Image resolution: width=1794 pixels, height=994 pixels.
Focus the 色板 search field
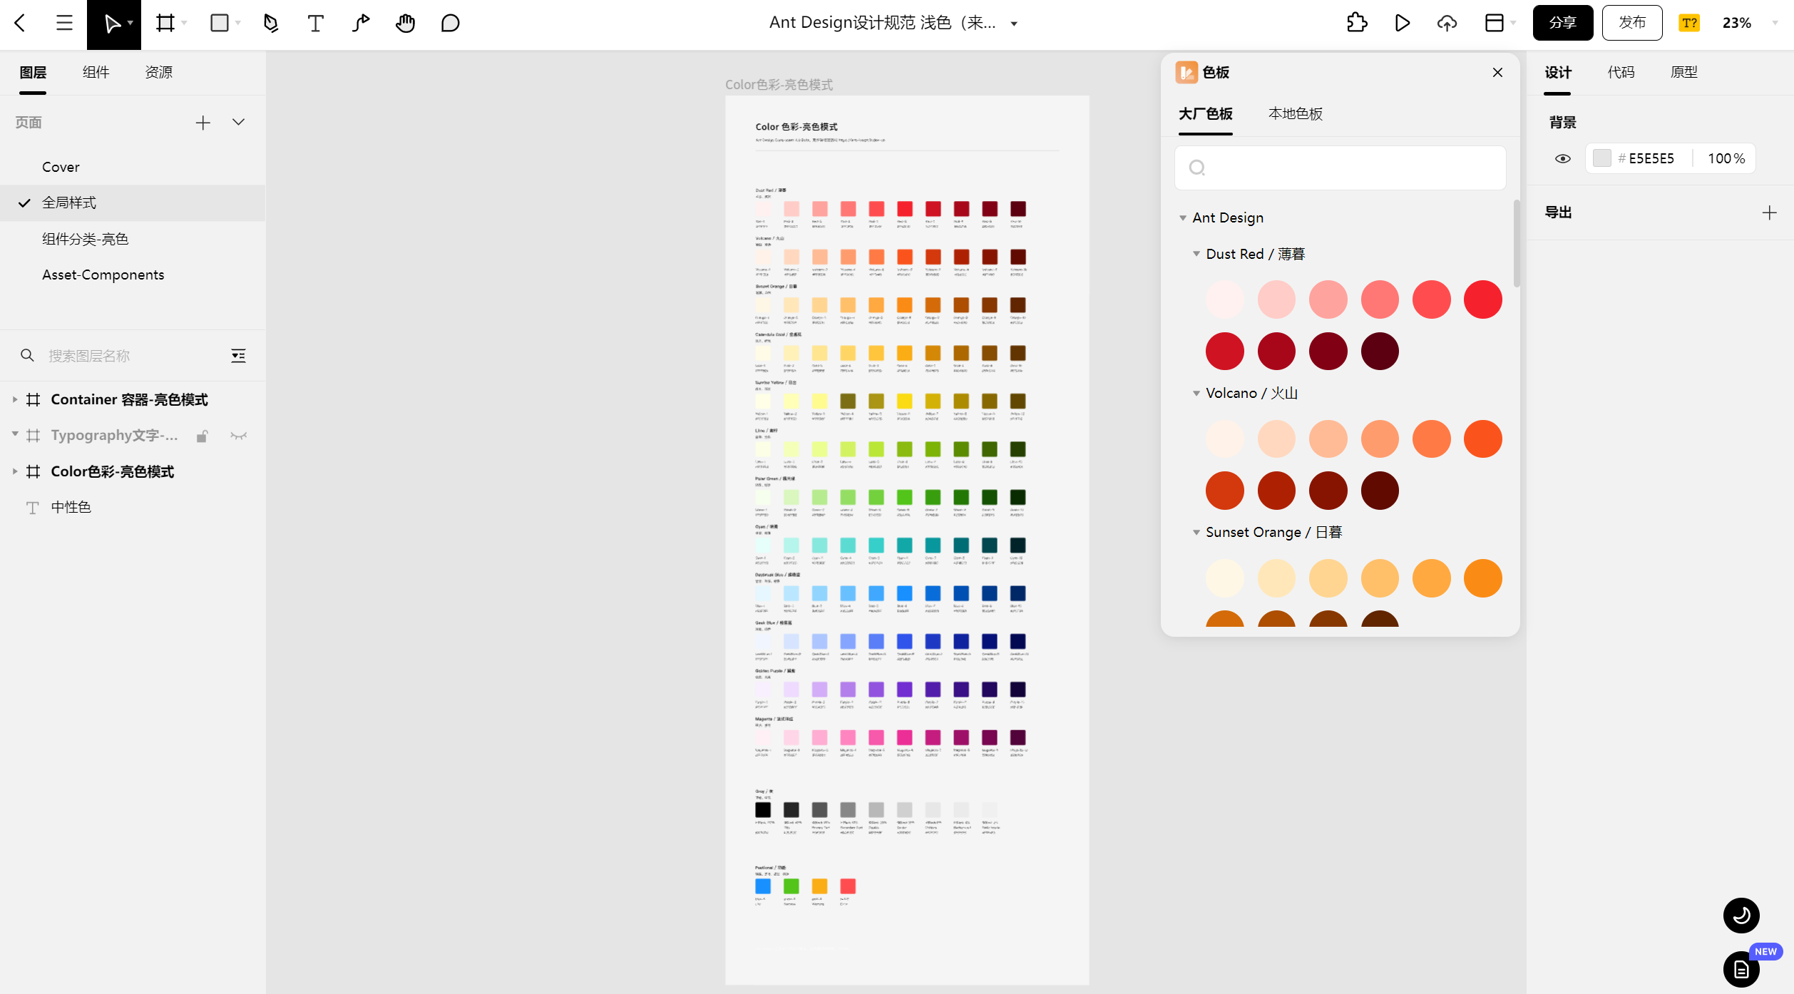point(1340,168)
